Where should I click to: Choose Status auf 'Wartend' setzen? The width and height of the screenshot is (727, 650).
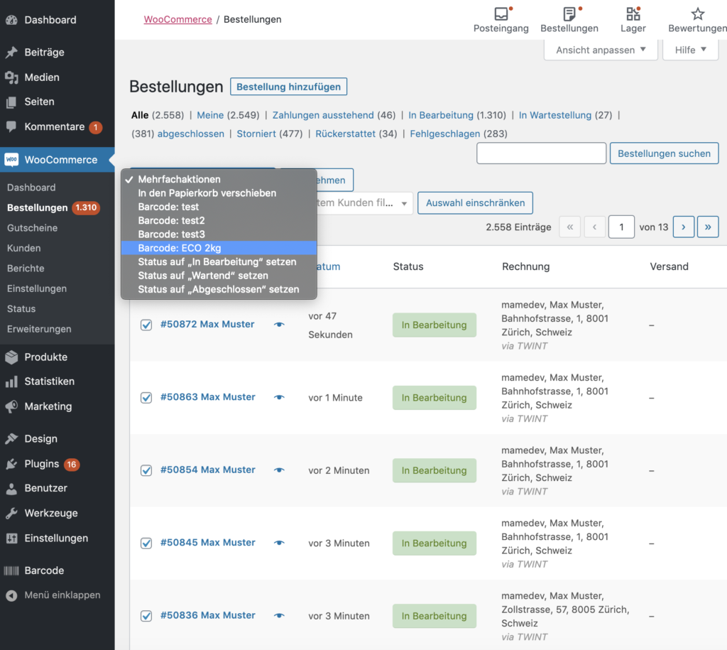219,276
